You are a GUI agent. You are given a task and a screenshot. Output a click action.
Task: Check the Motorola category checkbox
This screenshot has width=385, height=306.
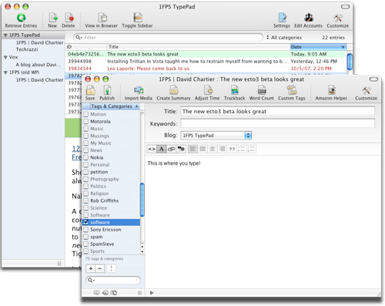(x=86, y=121)
